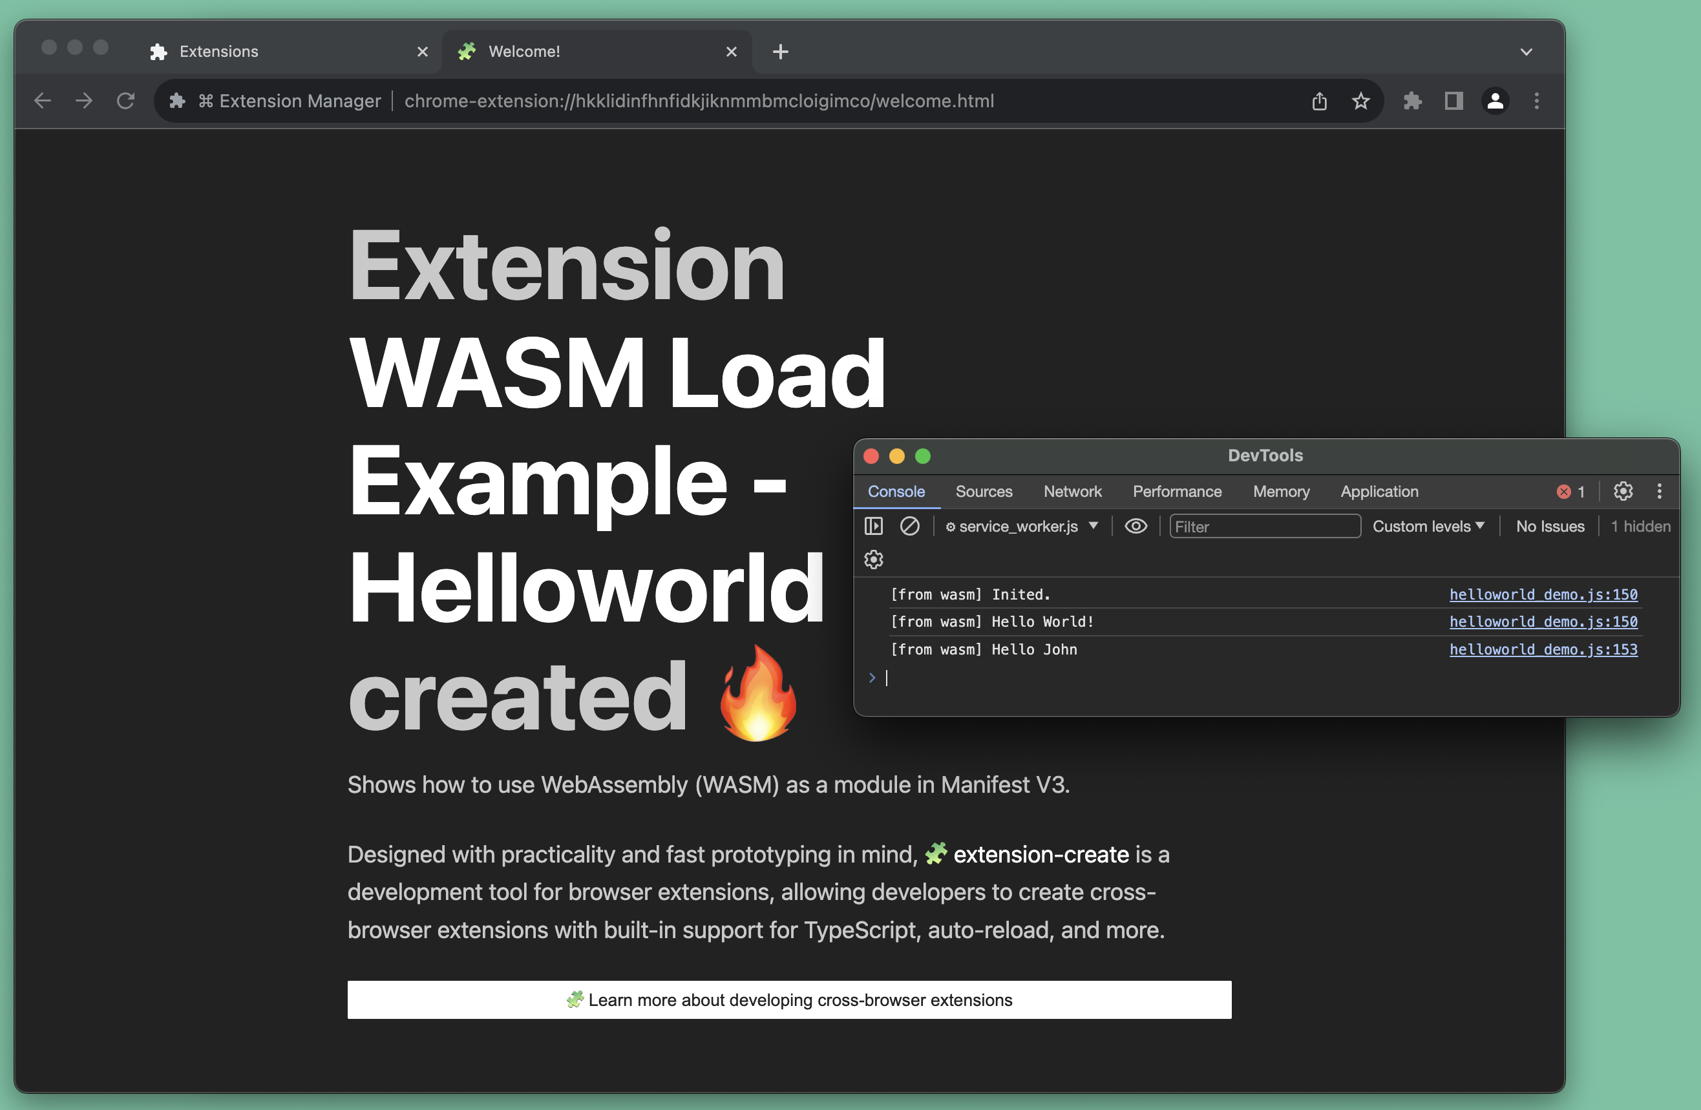Open DevTools settings gear

pyautogui.click(x=1623, y=492)
